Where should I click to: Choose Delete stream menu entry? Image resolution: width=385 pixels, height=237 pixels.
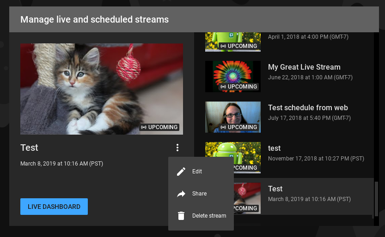click(201, 216)
